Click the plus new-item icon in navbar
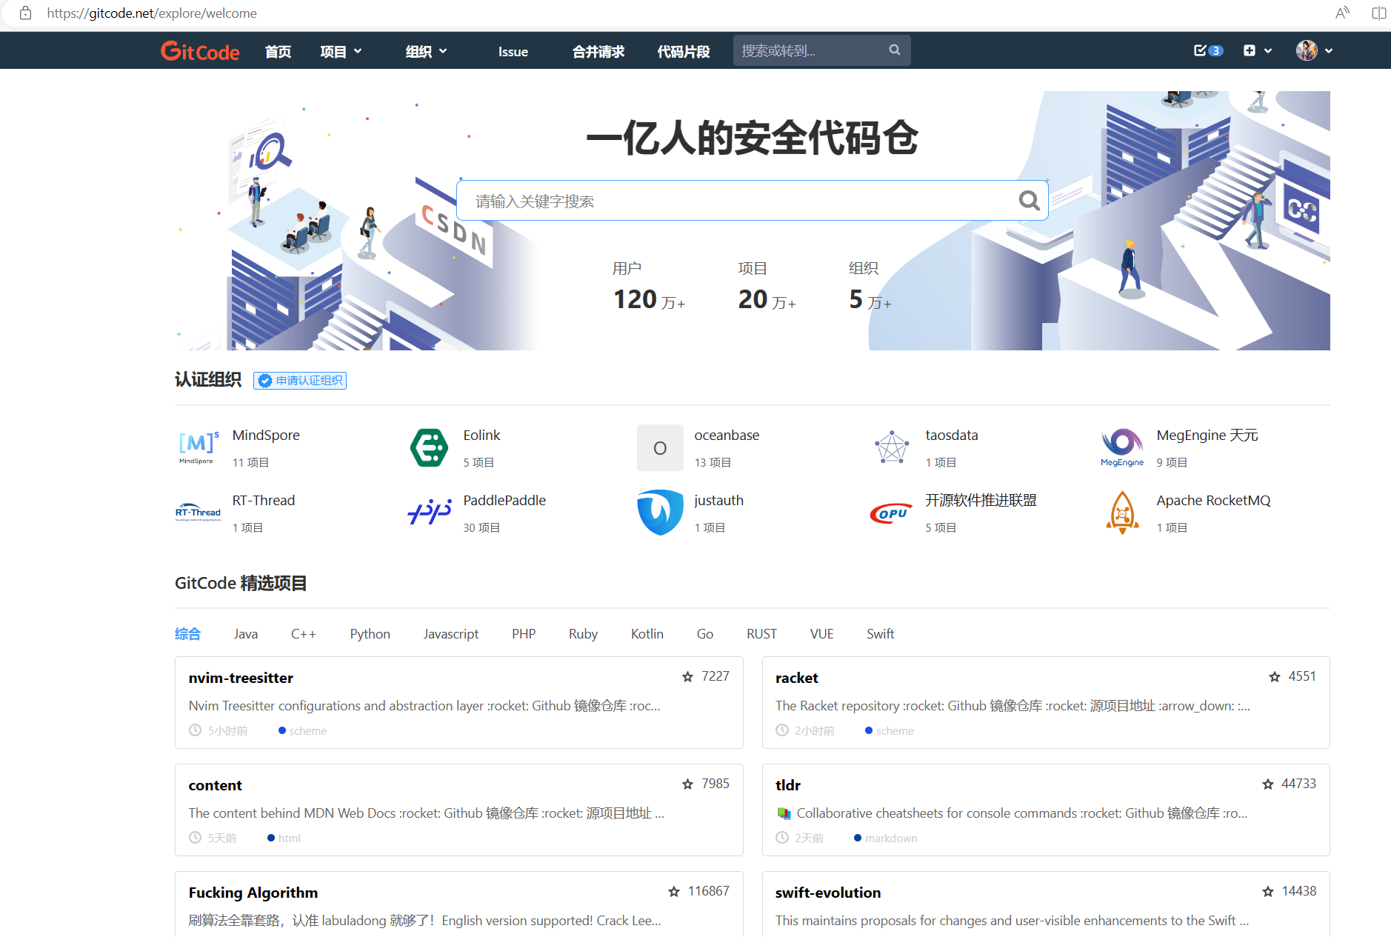 coord(1250,50)
